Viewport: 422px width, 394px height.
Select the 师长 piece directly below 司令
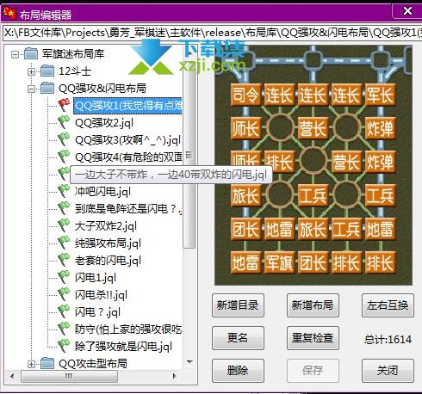coord(245,128)
